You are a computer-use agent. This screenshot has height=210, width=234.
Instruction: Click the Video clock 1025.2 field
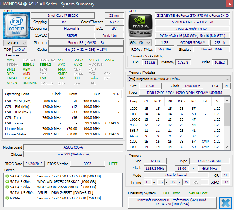pyautogui.click(x=220, y=63)
